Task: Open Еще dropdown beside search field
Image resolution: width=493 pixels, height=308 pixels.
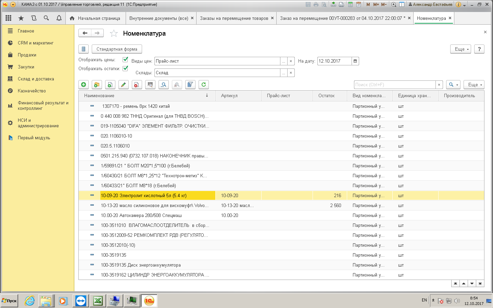Action: click(x=474, y=85)
